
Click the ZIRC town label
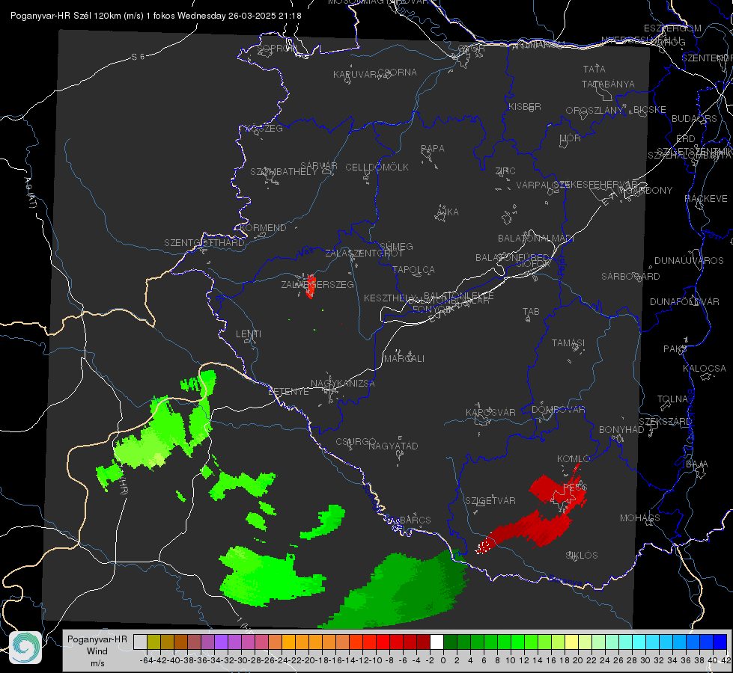click(506, 171)
